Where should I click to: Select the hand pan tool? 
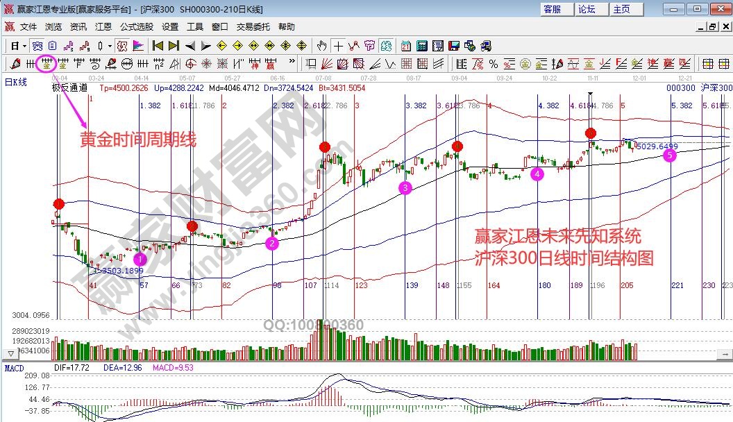(x=321, y=47)
